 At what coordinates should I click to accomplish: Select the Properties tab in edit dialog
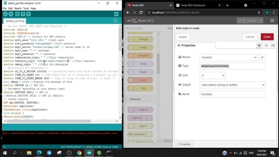tap(195, 45)
